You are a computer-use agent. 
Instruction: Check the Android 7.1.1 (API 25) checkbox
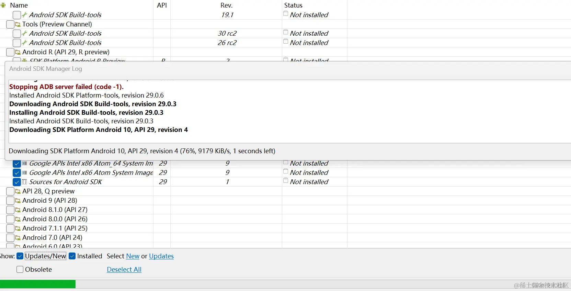click(x=10, y=228)
